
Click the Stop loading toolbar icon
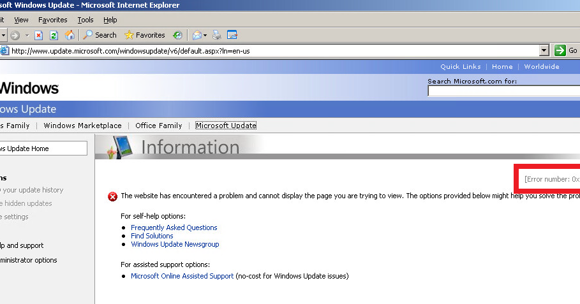39,35
